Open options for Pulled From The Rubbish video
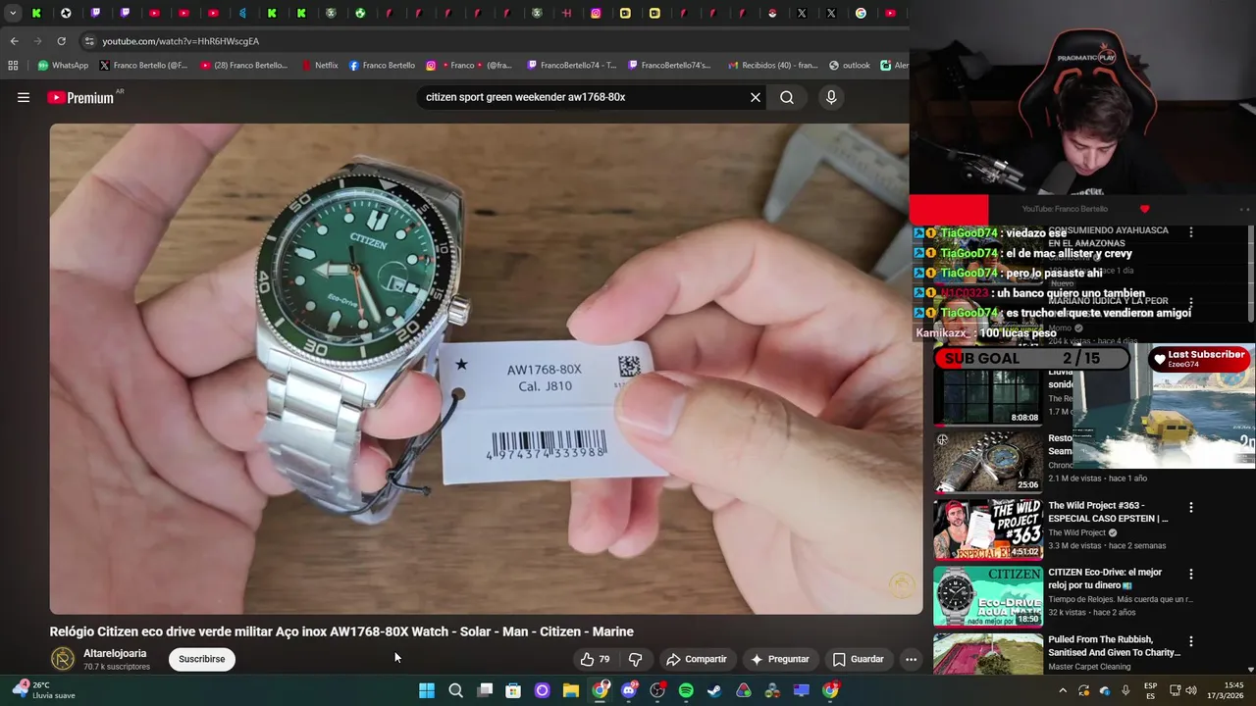The height and width of the screenshot is (706, 1256). tap(1191, 641)
